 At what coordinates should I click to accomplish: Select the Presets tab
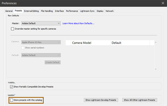(x=18, y=11)
